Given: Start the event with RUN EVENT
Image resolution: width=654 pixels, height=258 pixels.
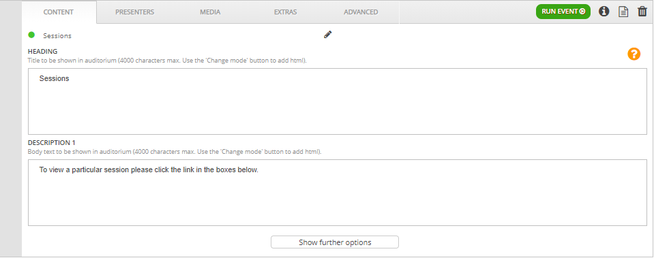Looking at the screenshot, I should 563,12.
